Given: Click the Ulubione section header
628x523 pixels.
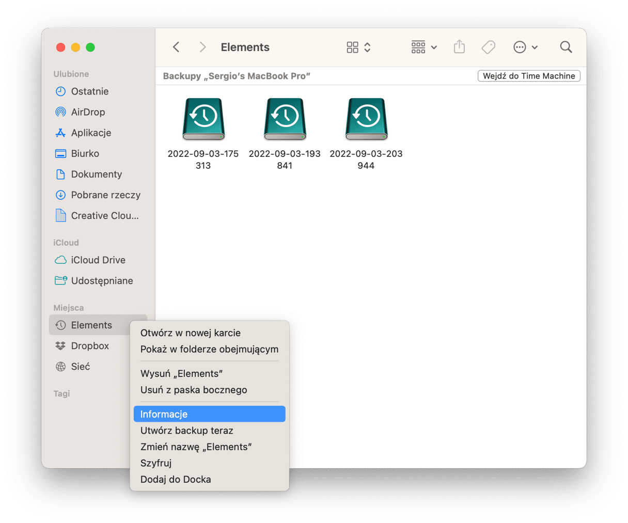Looking at the screenshot, I should (71, 74).
